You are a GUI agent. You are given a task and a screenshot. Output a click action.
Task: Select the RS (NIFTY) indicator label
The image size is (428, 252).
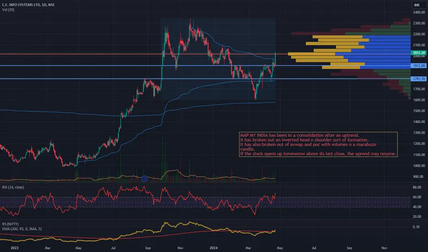[11, 224]
